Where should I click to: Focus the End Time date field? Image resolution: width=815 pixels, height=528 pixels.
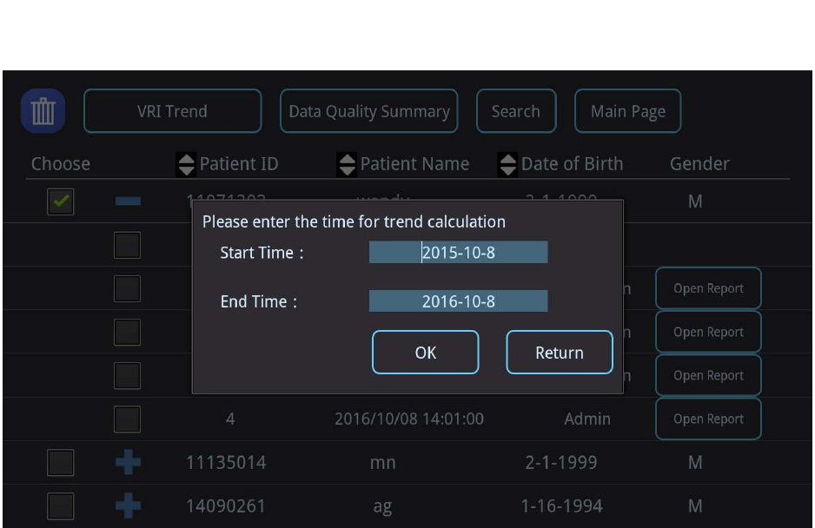[x=458, y=301]
